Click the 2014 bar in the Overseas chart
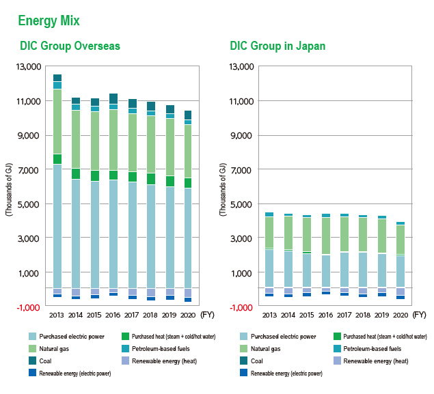The image size is (434, 394). (76, 198)
